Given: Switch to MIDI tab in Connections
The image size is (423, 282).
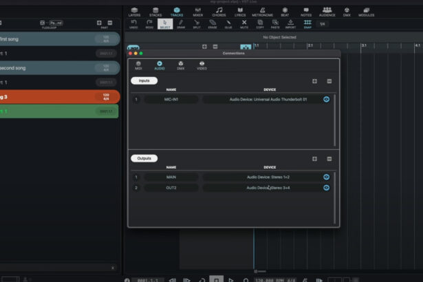Looking at the screenshot, I should coord(138,65).
